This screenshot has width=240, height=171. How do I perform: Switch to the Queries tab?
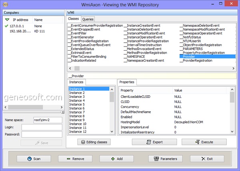[x=88, y=19]
